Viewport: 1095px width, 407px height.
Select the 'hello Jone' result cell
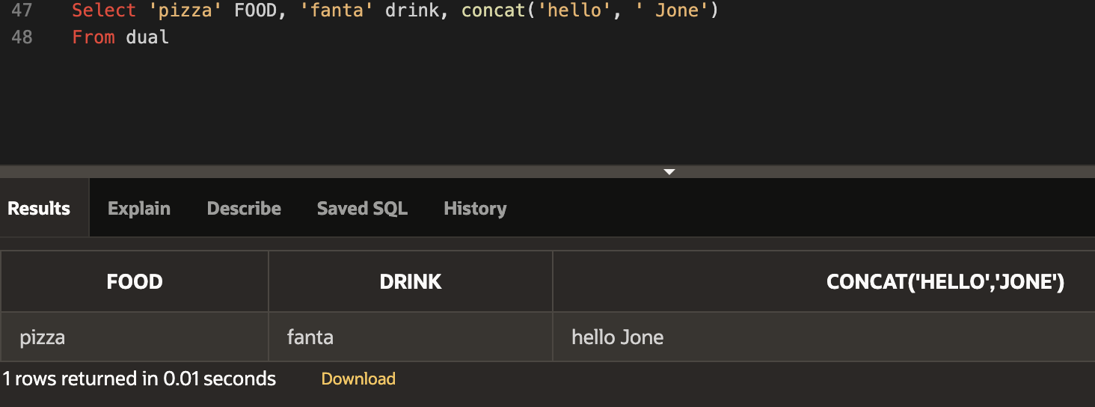(x=824, y=337)
